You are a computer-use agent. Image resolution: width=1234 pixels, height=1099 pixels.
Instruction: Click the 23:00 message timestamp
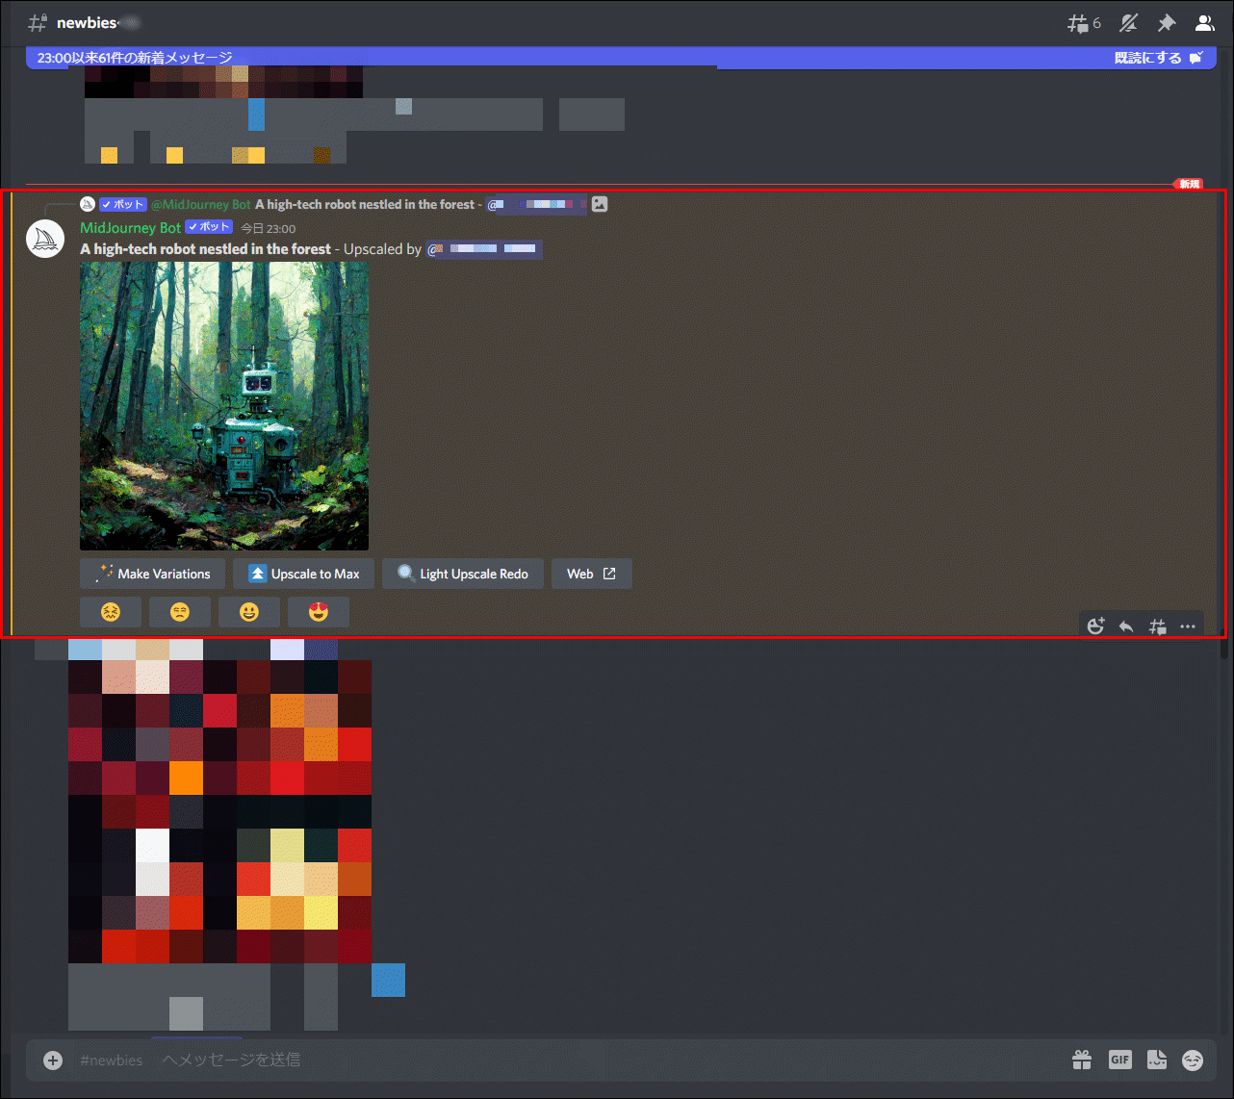coord(268,229)
